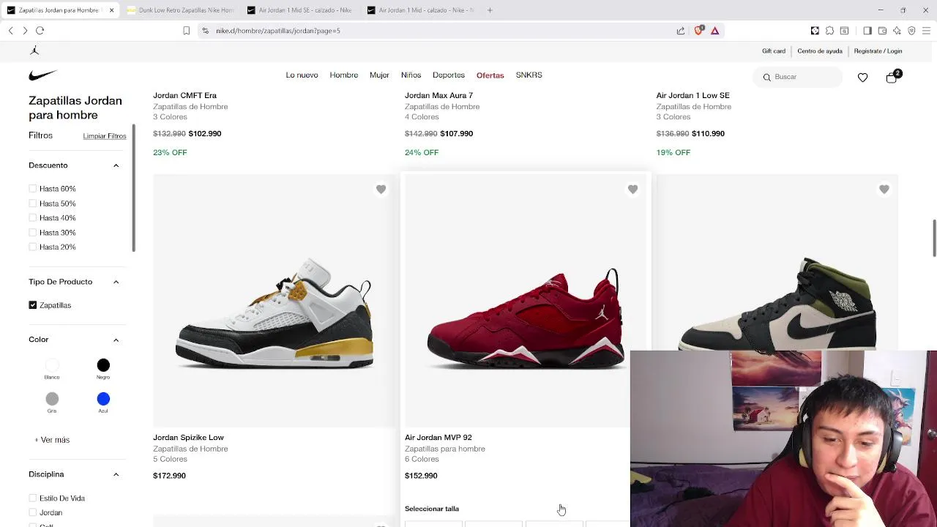
Task: Collapse the Color filter section
Action: click(116, 340)
